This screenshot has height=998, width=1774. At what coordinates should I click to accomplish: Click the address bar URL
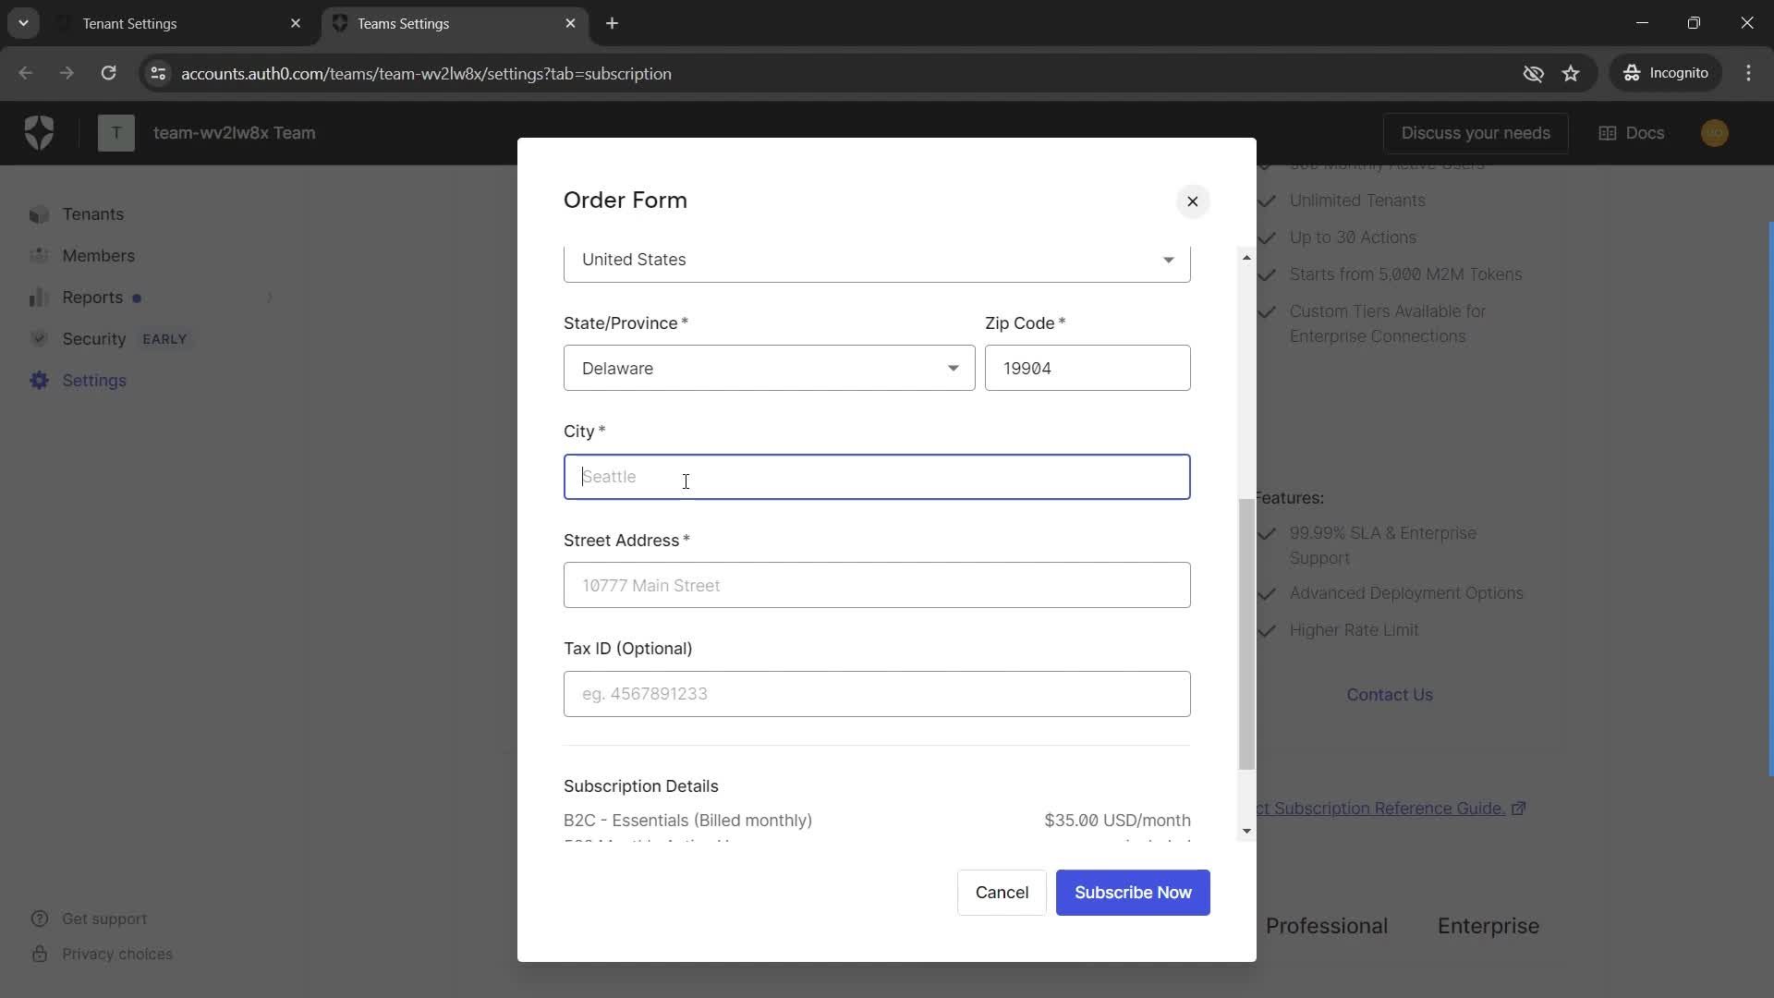pos(426,73)
